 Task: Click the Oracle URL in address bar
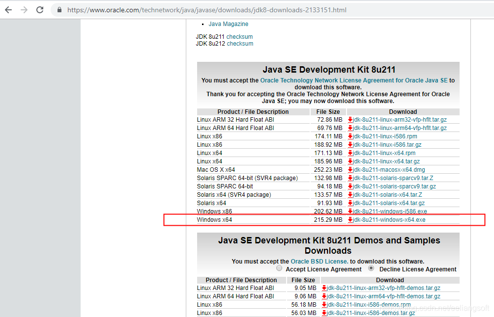(x=206, y=10)
